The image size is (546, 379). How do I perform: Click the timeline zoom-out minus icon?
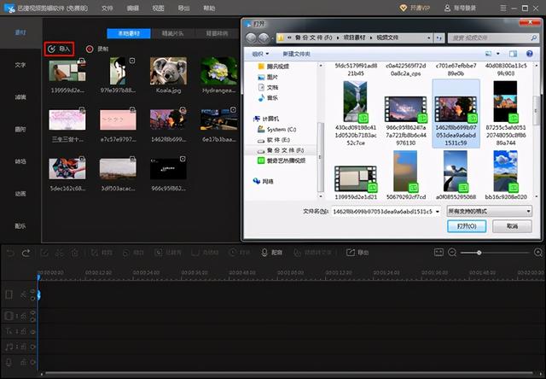(452, 253)
